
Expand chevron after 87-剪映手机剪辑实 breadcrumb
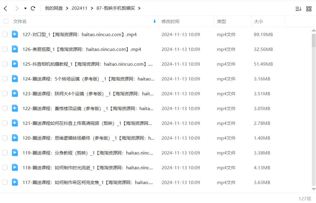[x=139, y=8]
